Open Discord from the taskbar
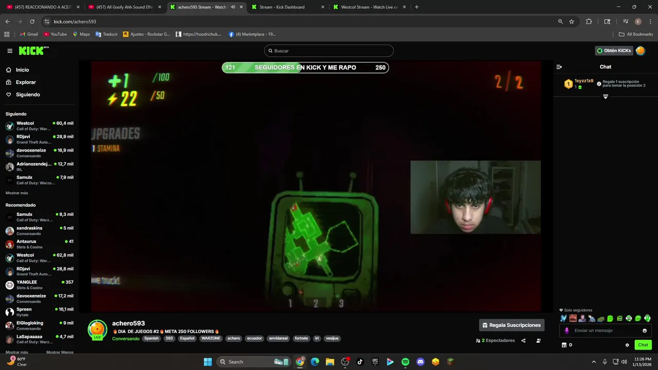 pos(421,362)
